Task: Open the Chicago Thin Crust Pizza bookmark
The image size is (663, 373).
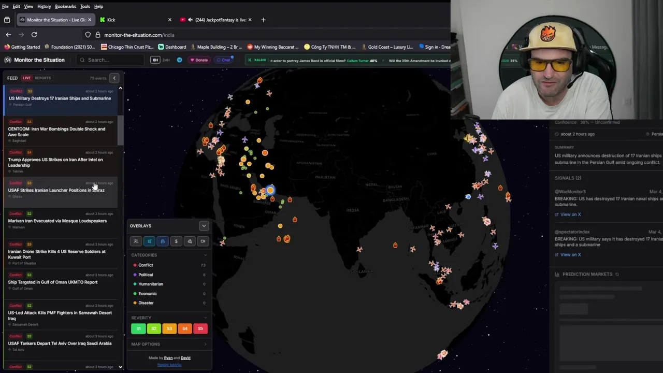Action: coord(127,47)
